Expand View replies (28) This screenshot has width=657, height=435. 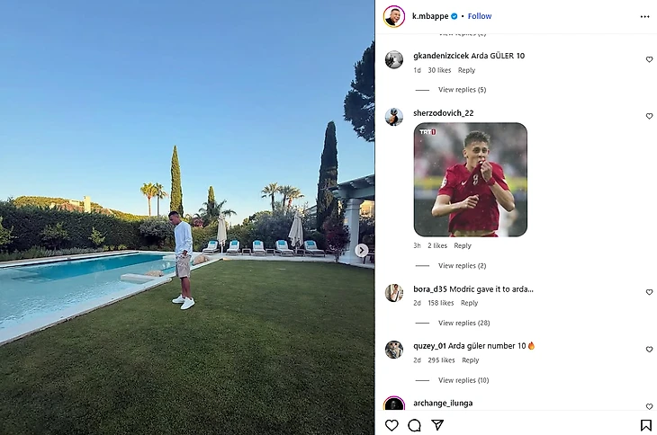(x=463, y=323)
